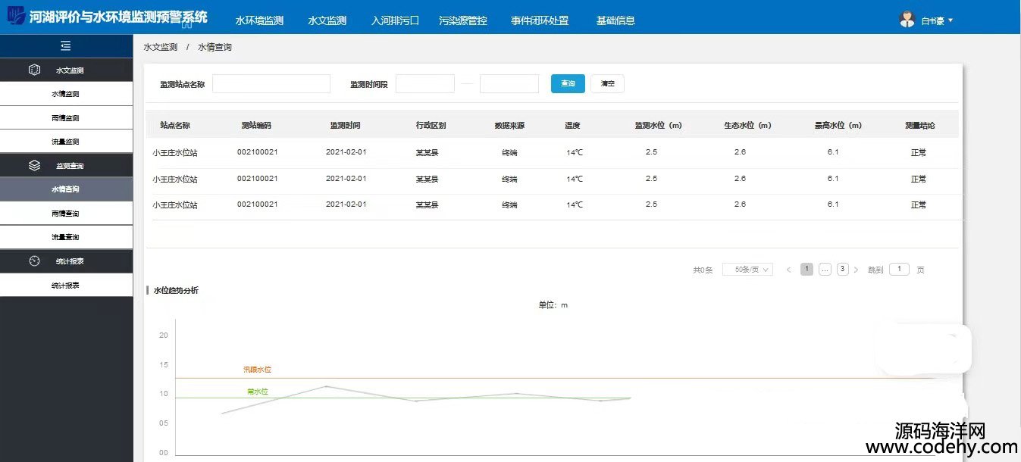1021x462 pixels.
Task: Focus the 监测站点名称 input field
Action: [271, 83]
